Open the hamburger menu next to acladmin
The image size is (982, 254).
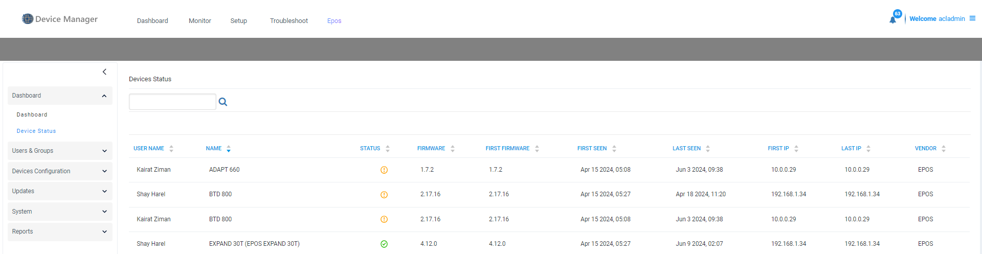972,18
